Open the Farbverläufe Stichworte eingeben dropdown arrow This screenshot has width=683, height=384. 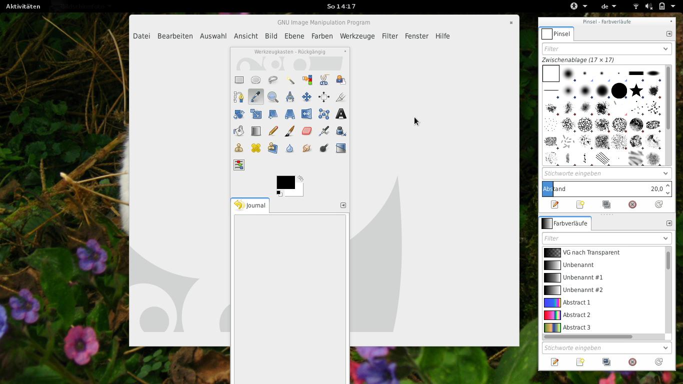665,348
